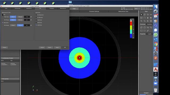This screenshot has height=95, width=170.
Task: Select the Attenuation radio button
Action: pos(3,23)
